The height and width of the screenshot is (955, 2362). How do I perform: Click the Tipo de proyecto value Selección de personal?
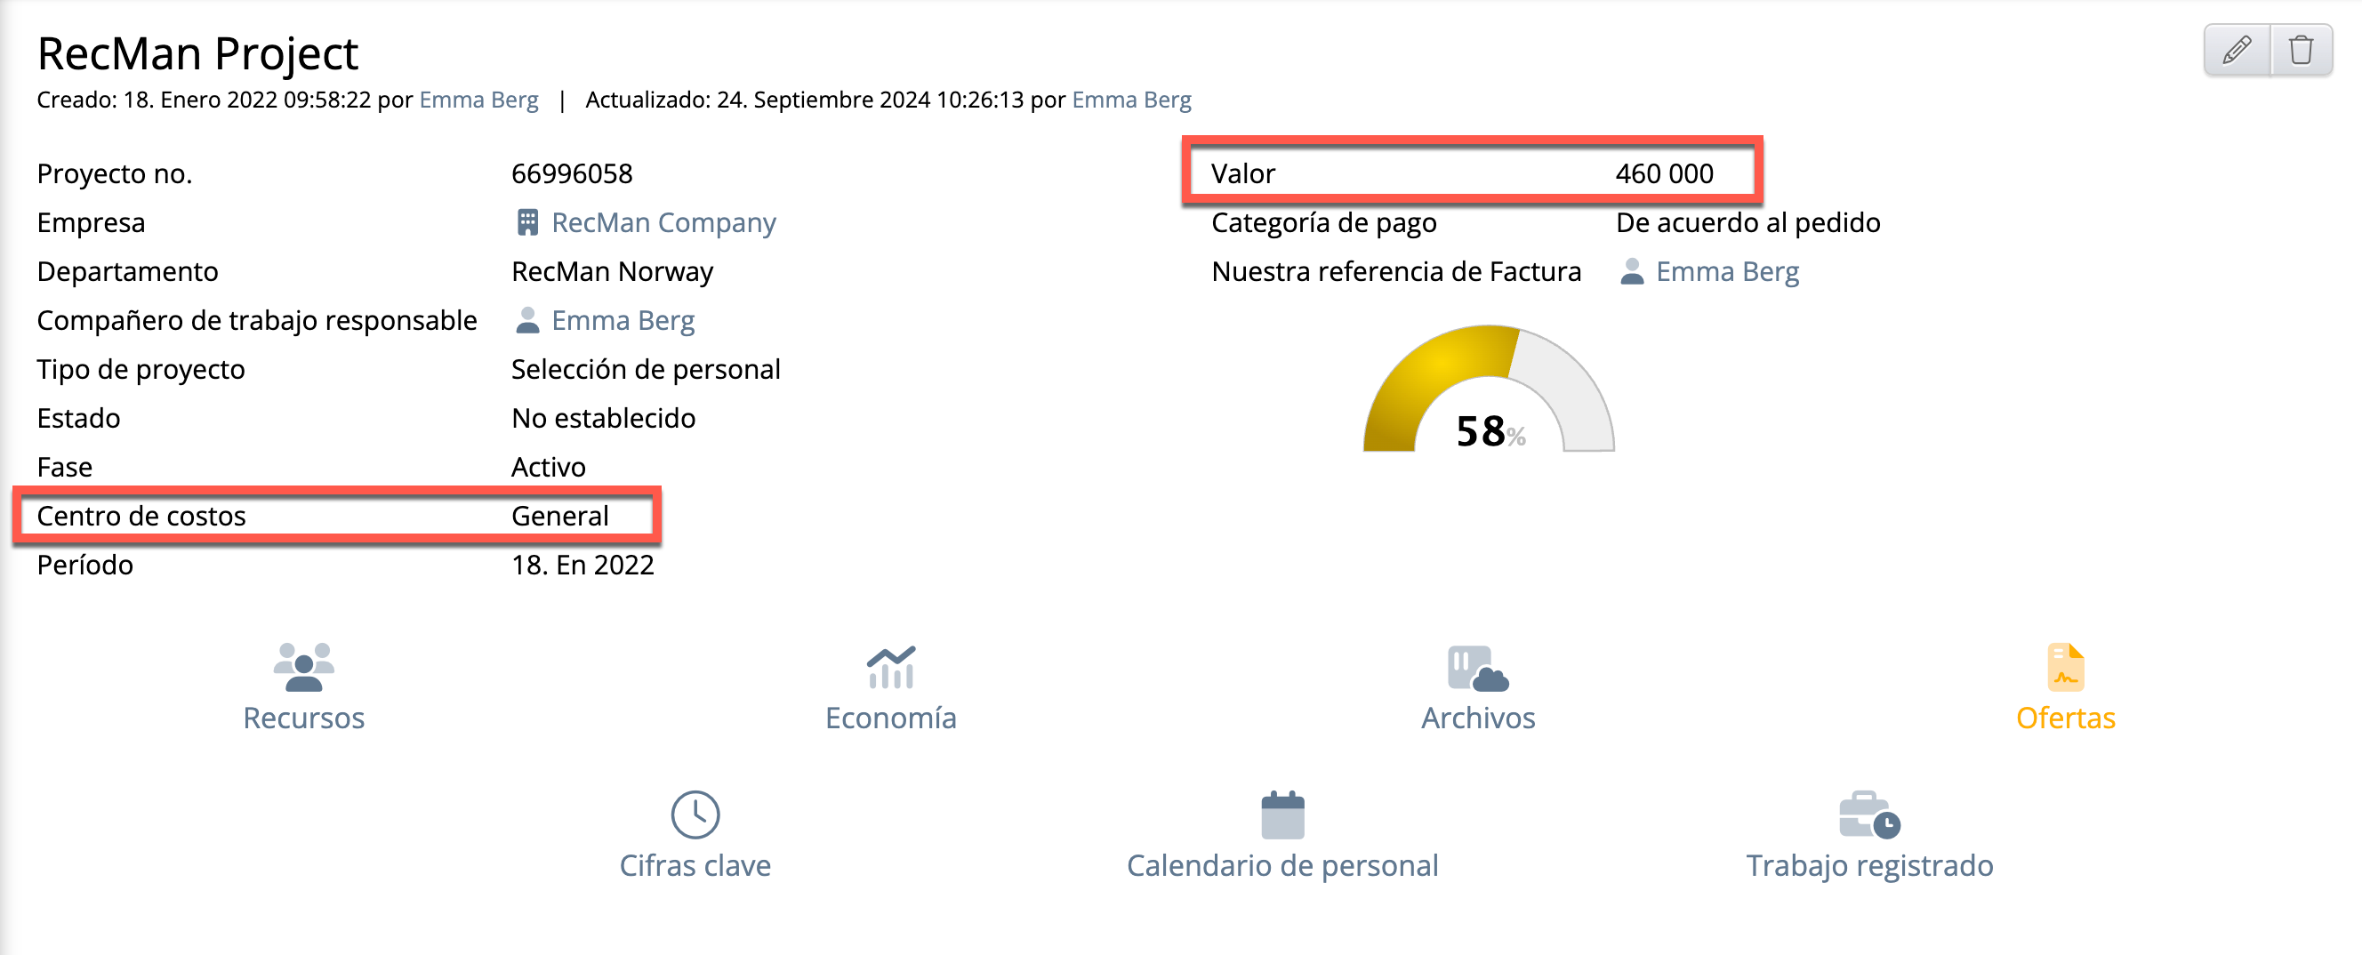coord(647,369)
